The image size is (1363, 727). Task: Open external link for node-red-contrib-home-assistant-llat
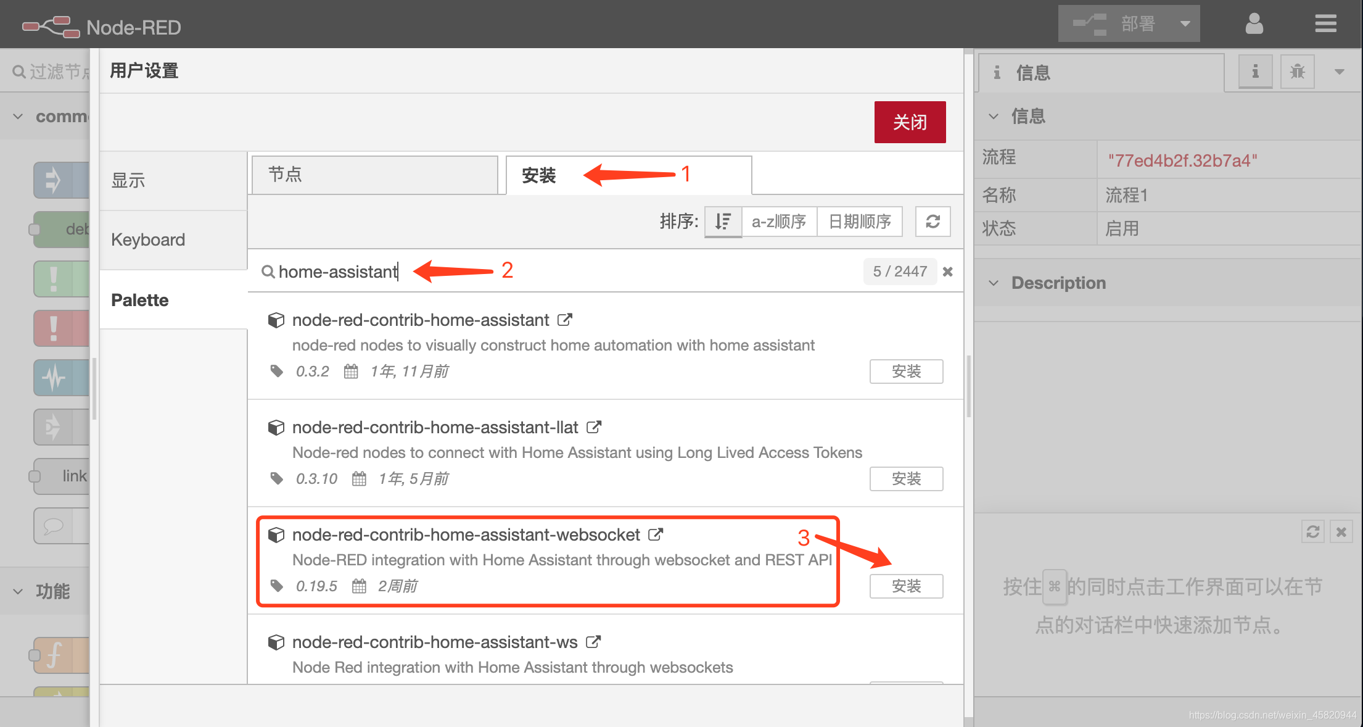594,427
